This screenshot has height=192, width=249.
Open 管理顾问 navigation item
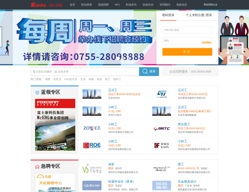(165, 5)
